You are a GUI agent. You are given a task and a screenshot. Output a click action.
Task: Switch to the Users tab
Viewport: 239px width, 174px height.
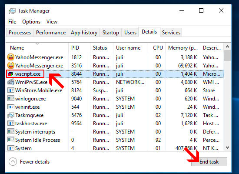(x=130, y=33)
